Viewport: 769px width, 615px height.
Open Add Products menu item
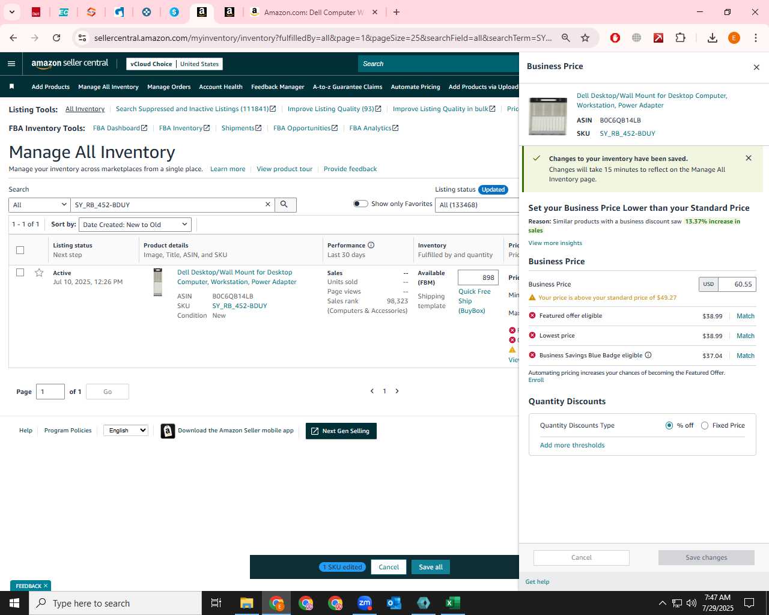(x=50, y=86)
